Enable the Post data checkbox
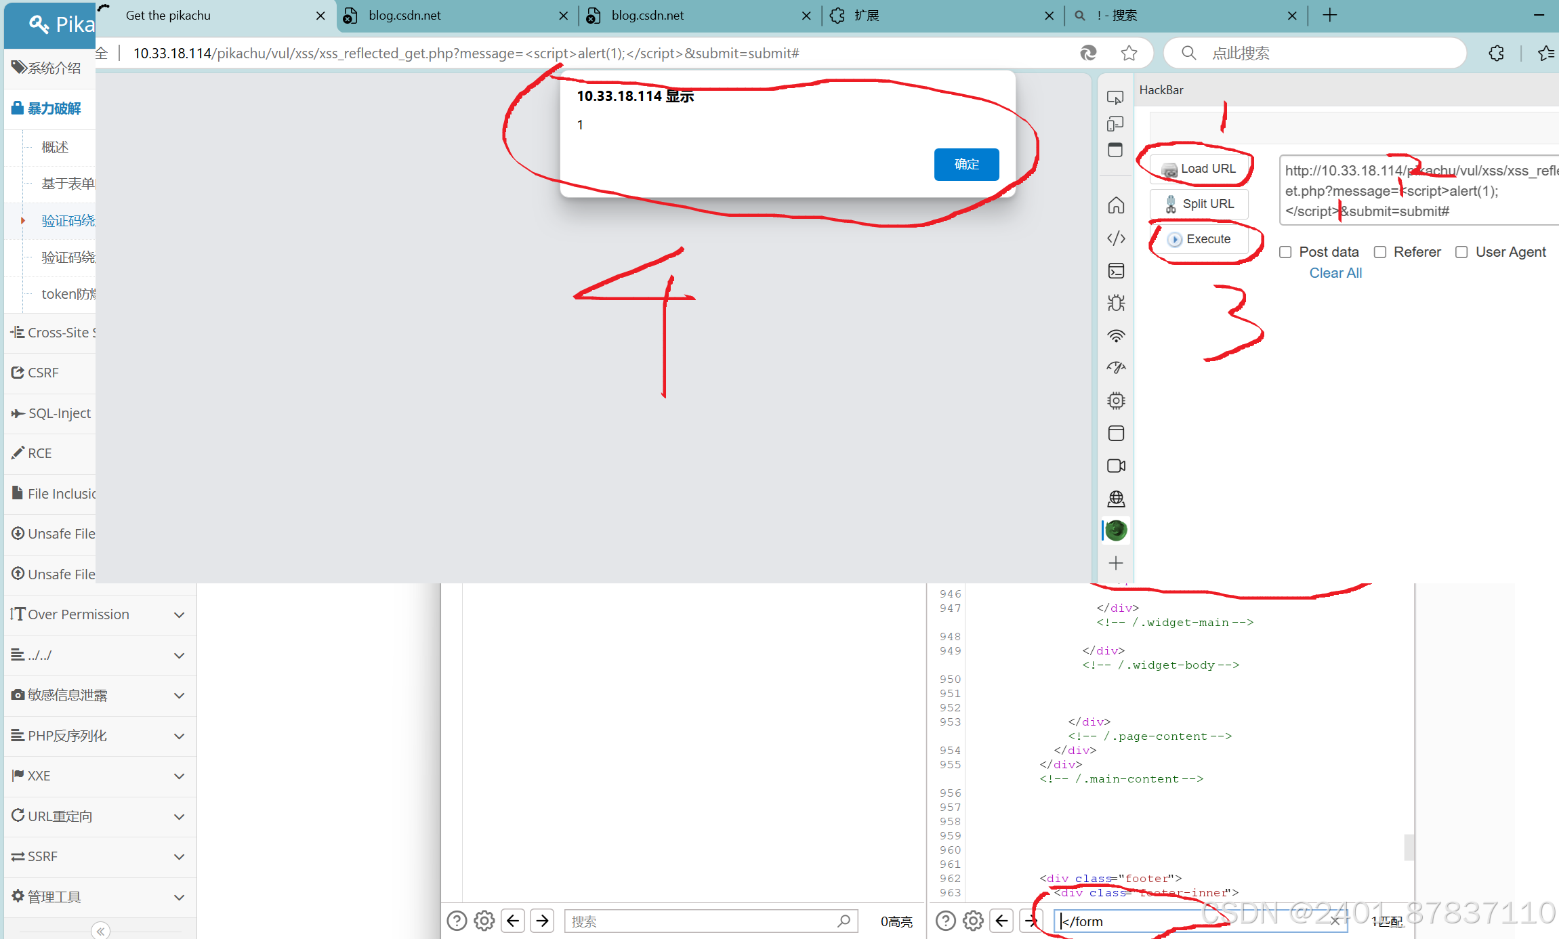This screenshot has height=939, width=1559. 1285,252
